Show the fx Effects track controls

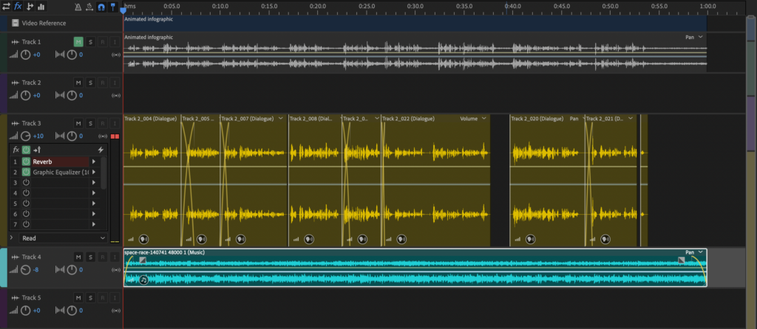(18, 7)
